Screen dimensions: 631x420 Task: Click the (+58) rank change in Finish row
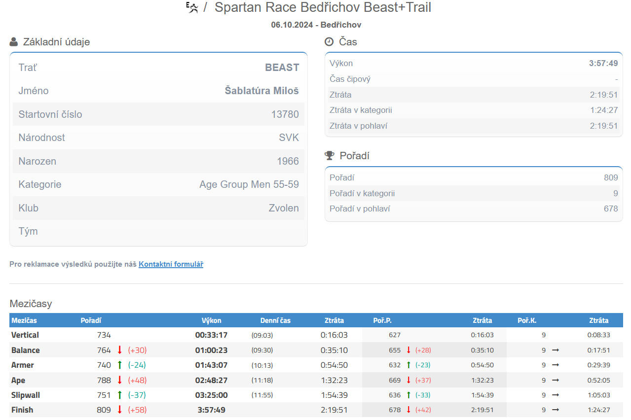click(x=137, y=410)
